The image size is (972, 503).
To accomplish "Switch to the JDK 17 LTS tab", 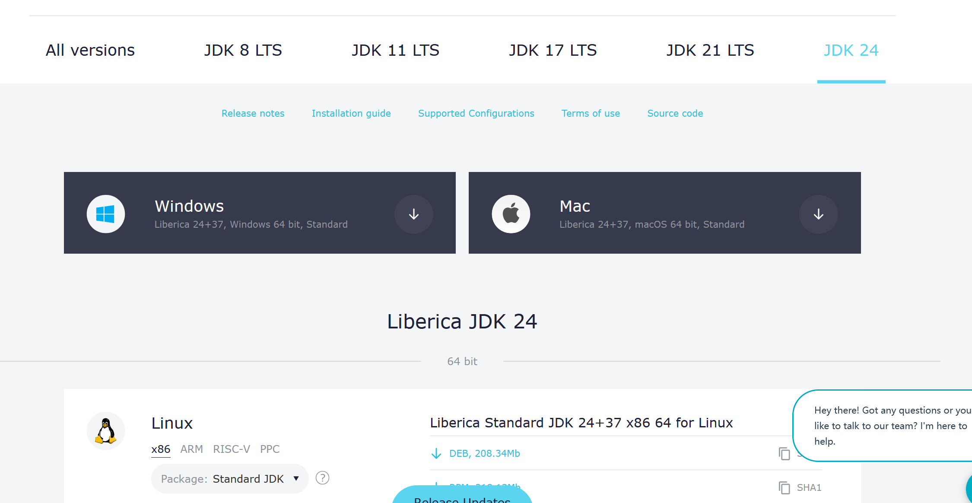I will click(x=553, y=50).
